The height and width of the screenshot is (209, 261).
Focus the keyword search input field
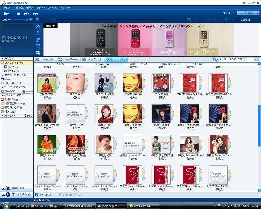[x=236, y=59]
